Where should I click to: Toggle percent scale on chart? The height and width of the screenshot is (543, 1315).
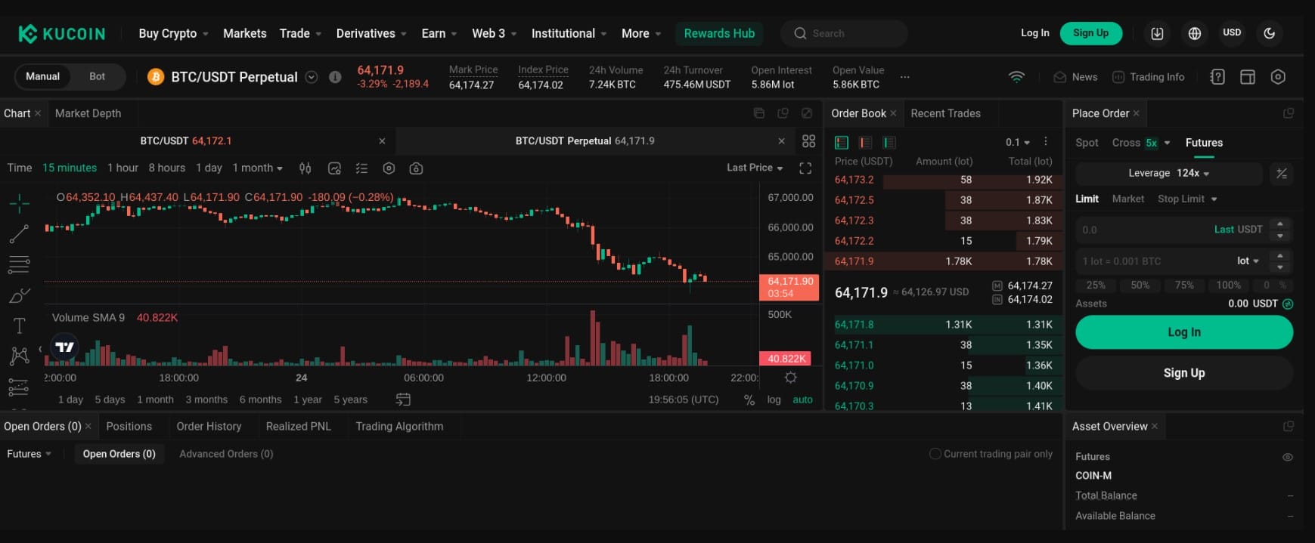click(x=749, y=400)
